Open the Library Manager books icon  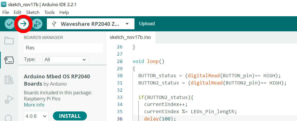pos(9,80)
